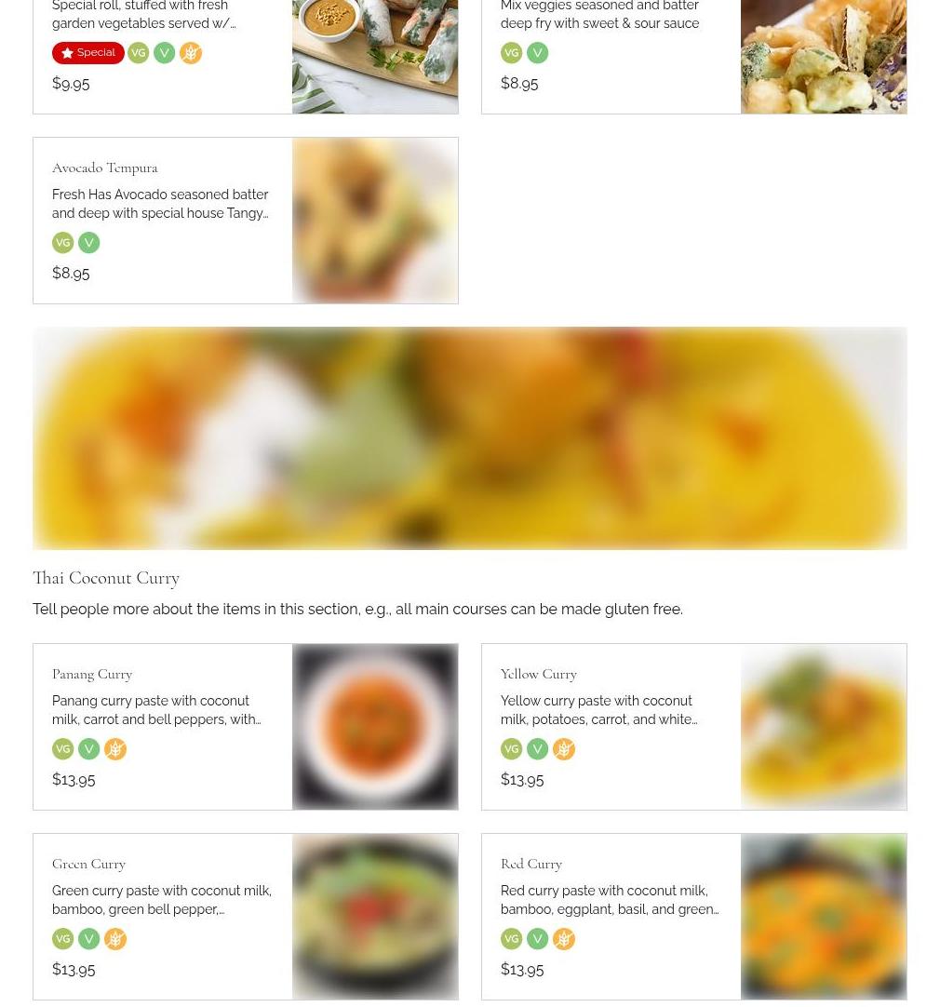The height and width of the screenshot is (1007, 940).
Task: Click the gluten-free icon on the special roll
Action: coord(191,53)
